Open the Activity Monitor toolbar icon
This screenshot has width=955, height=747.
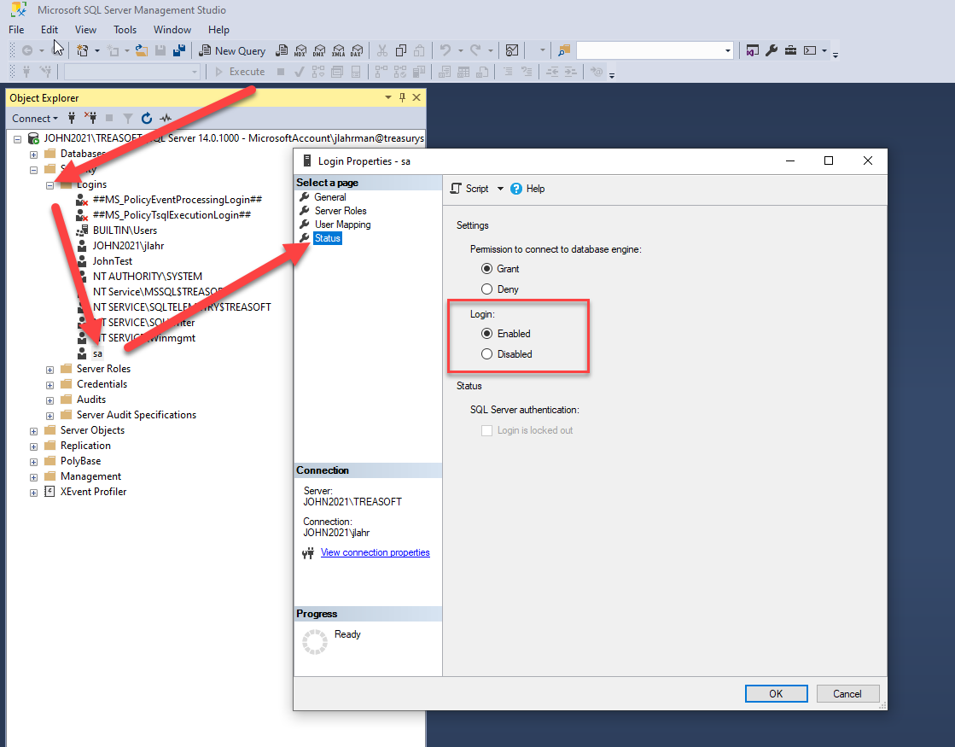512,50
